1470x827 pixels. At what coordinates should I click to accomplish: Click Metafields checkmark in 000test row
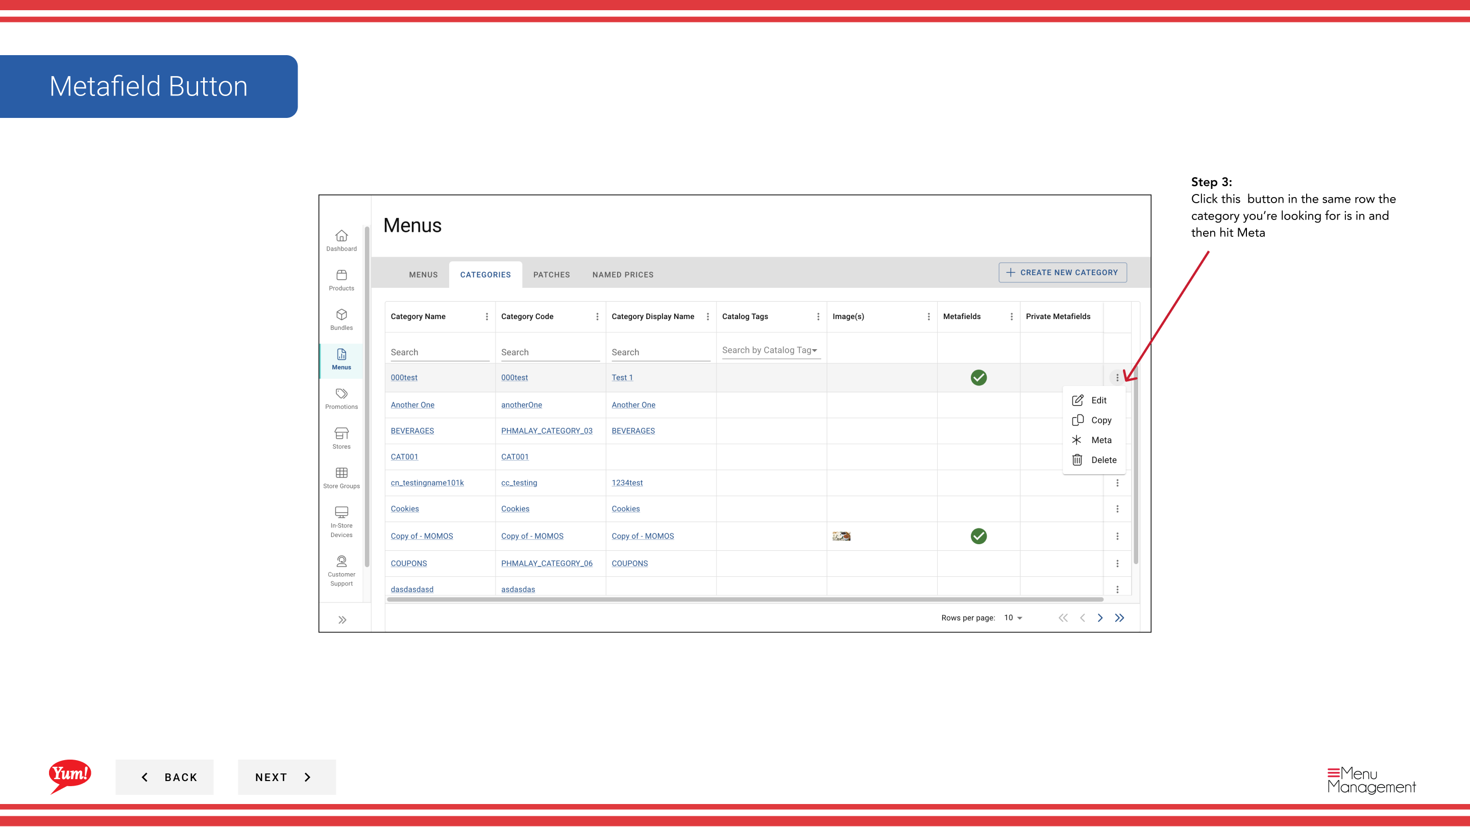(978, 377)
